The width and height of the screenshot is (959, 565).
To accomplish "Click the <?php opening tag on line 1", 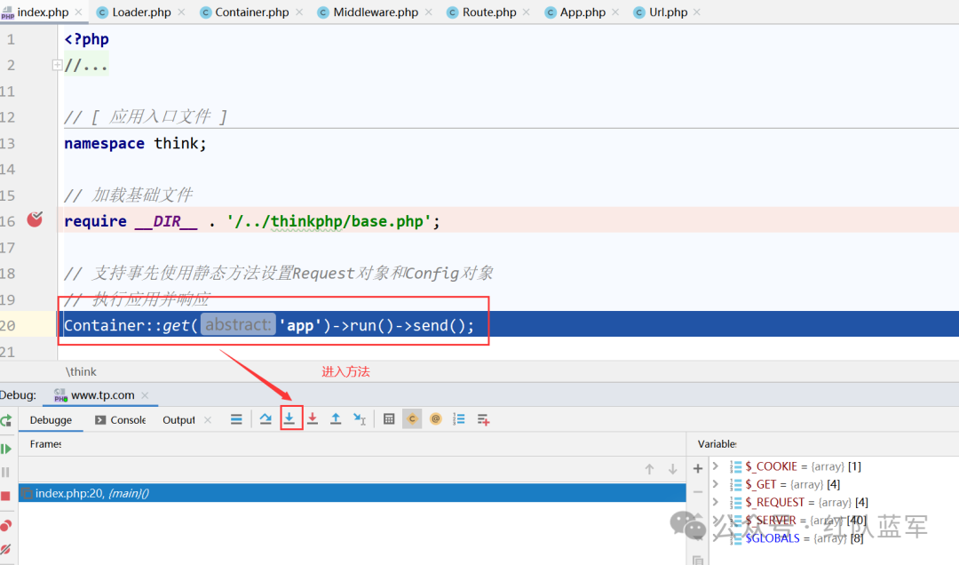I will click(x=87, y=39).
